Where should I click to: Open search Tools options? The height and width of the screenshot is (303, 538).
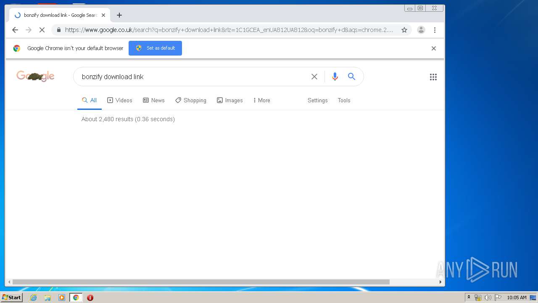point(344,100)
